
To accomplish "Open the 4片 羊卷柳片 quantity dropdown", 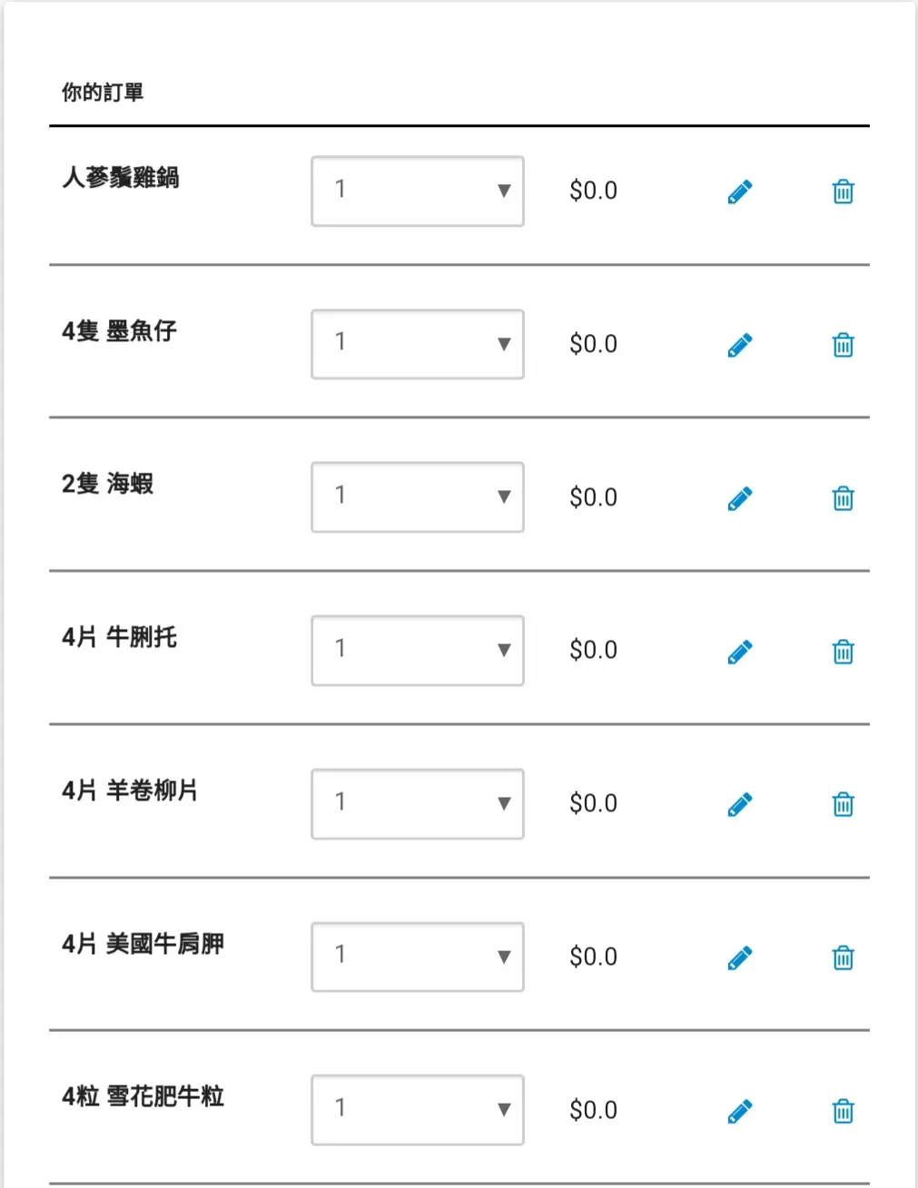I will coord(418,804).
